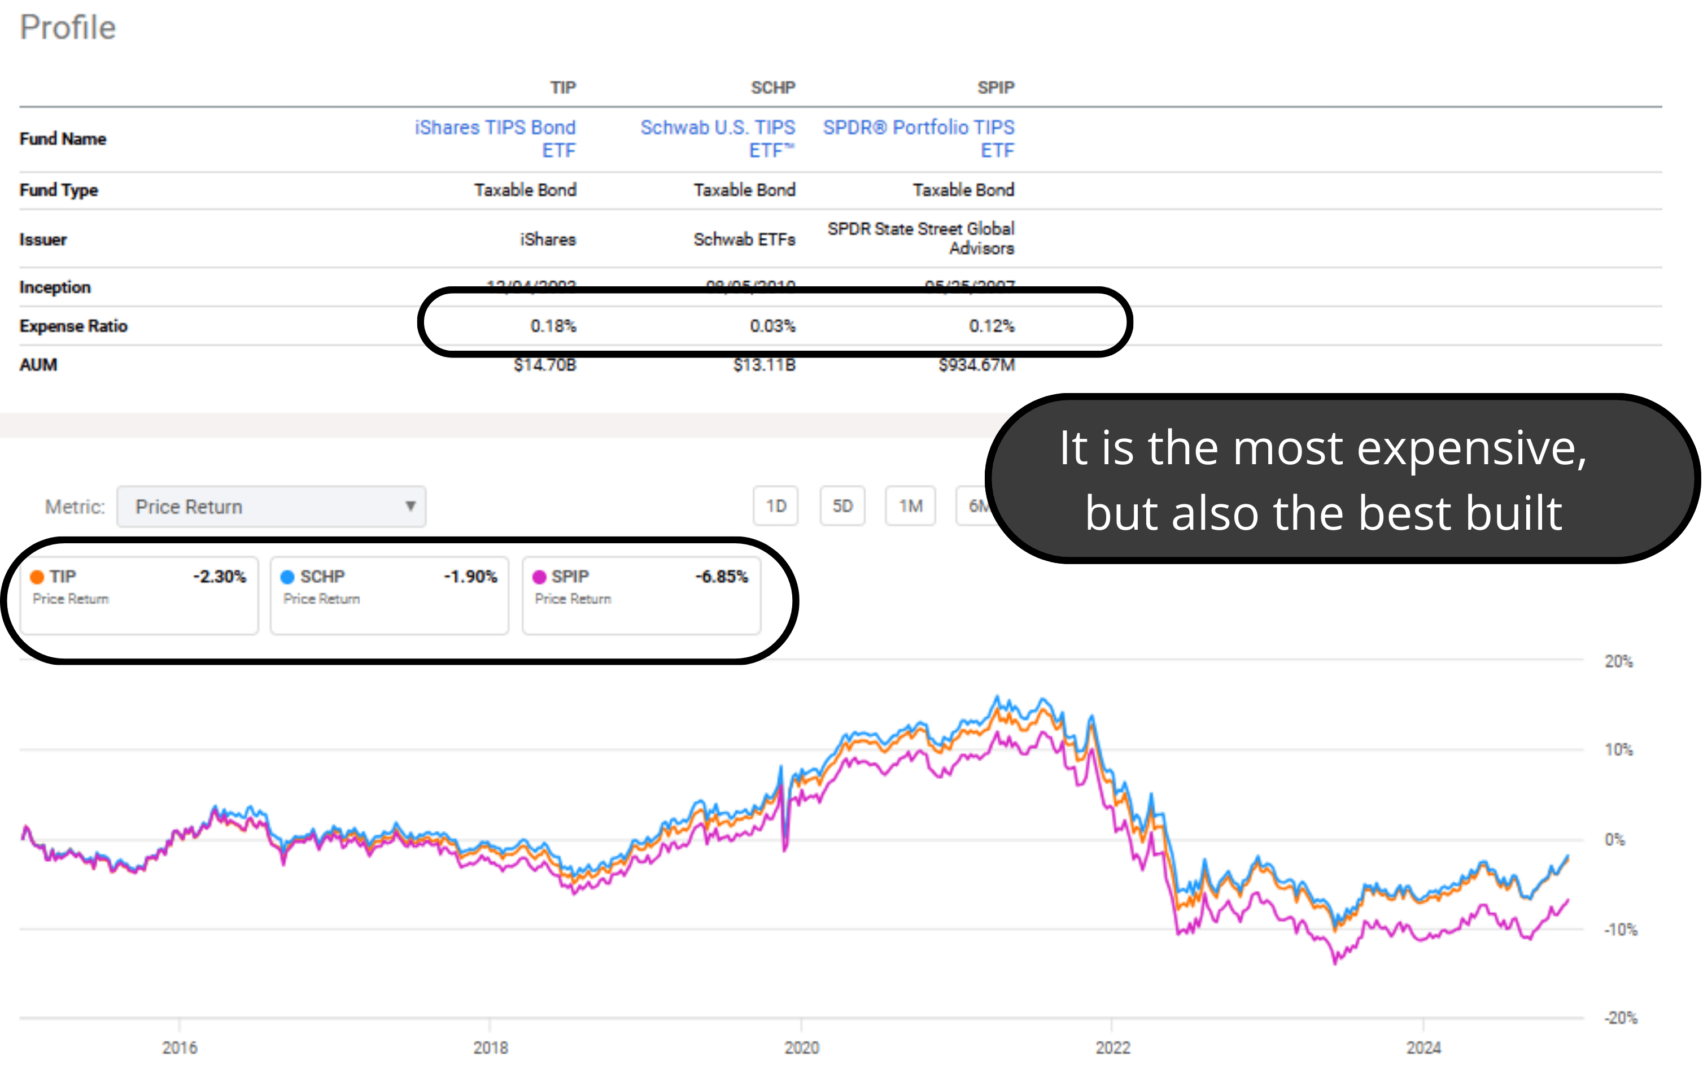This screenshot has width=1703, height=1073.
Task: Click the SPIP column header
Action: click(996, 88)
